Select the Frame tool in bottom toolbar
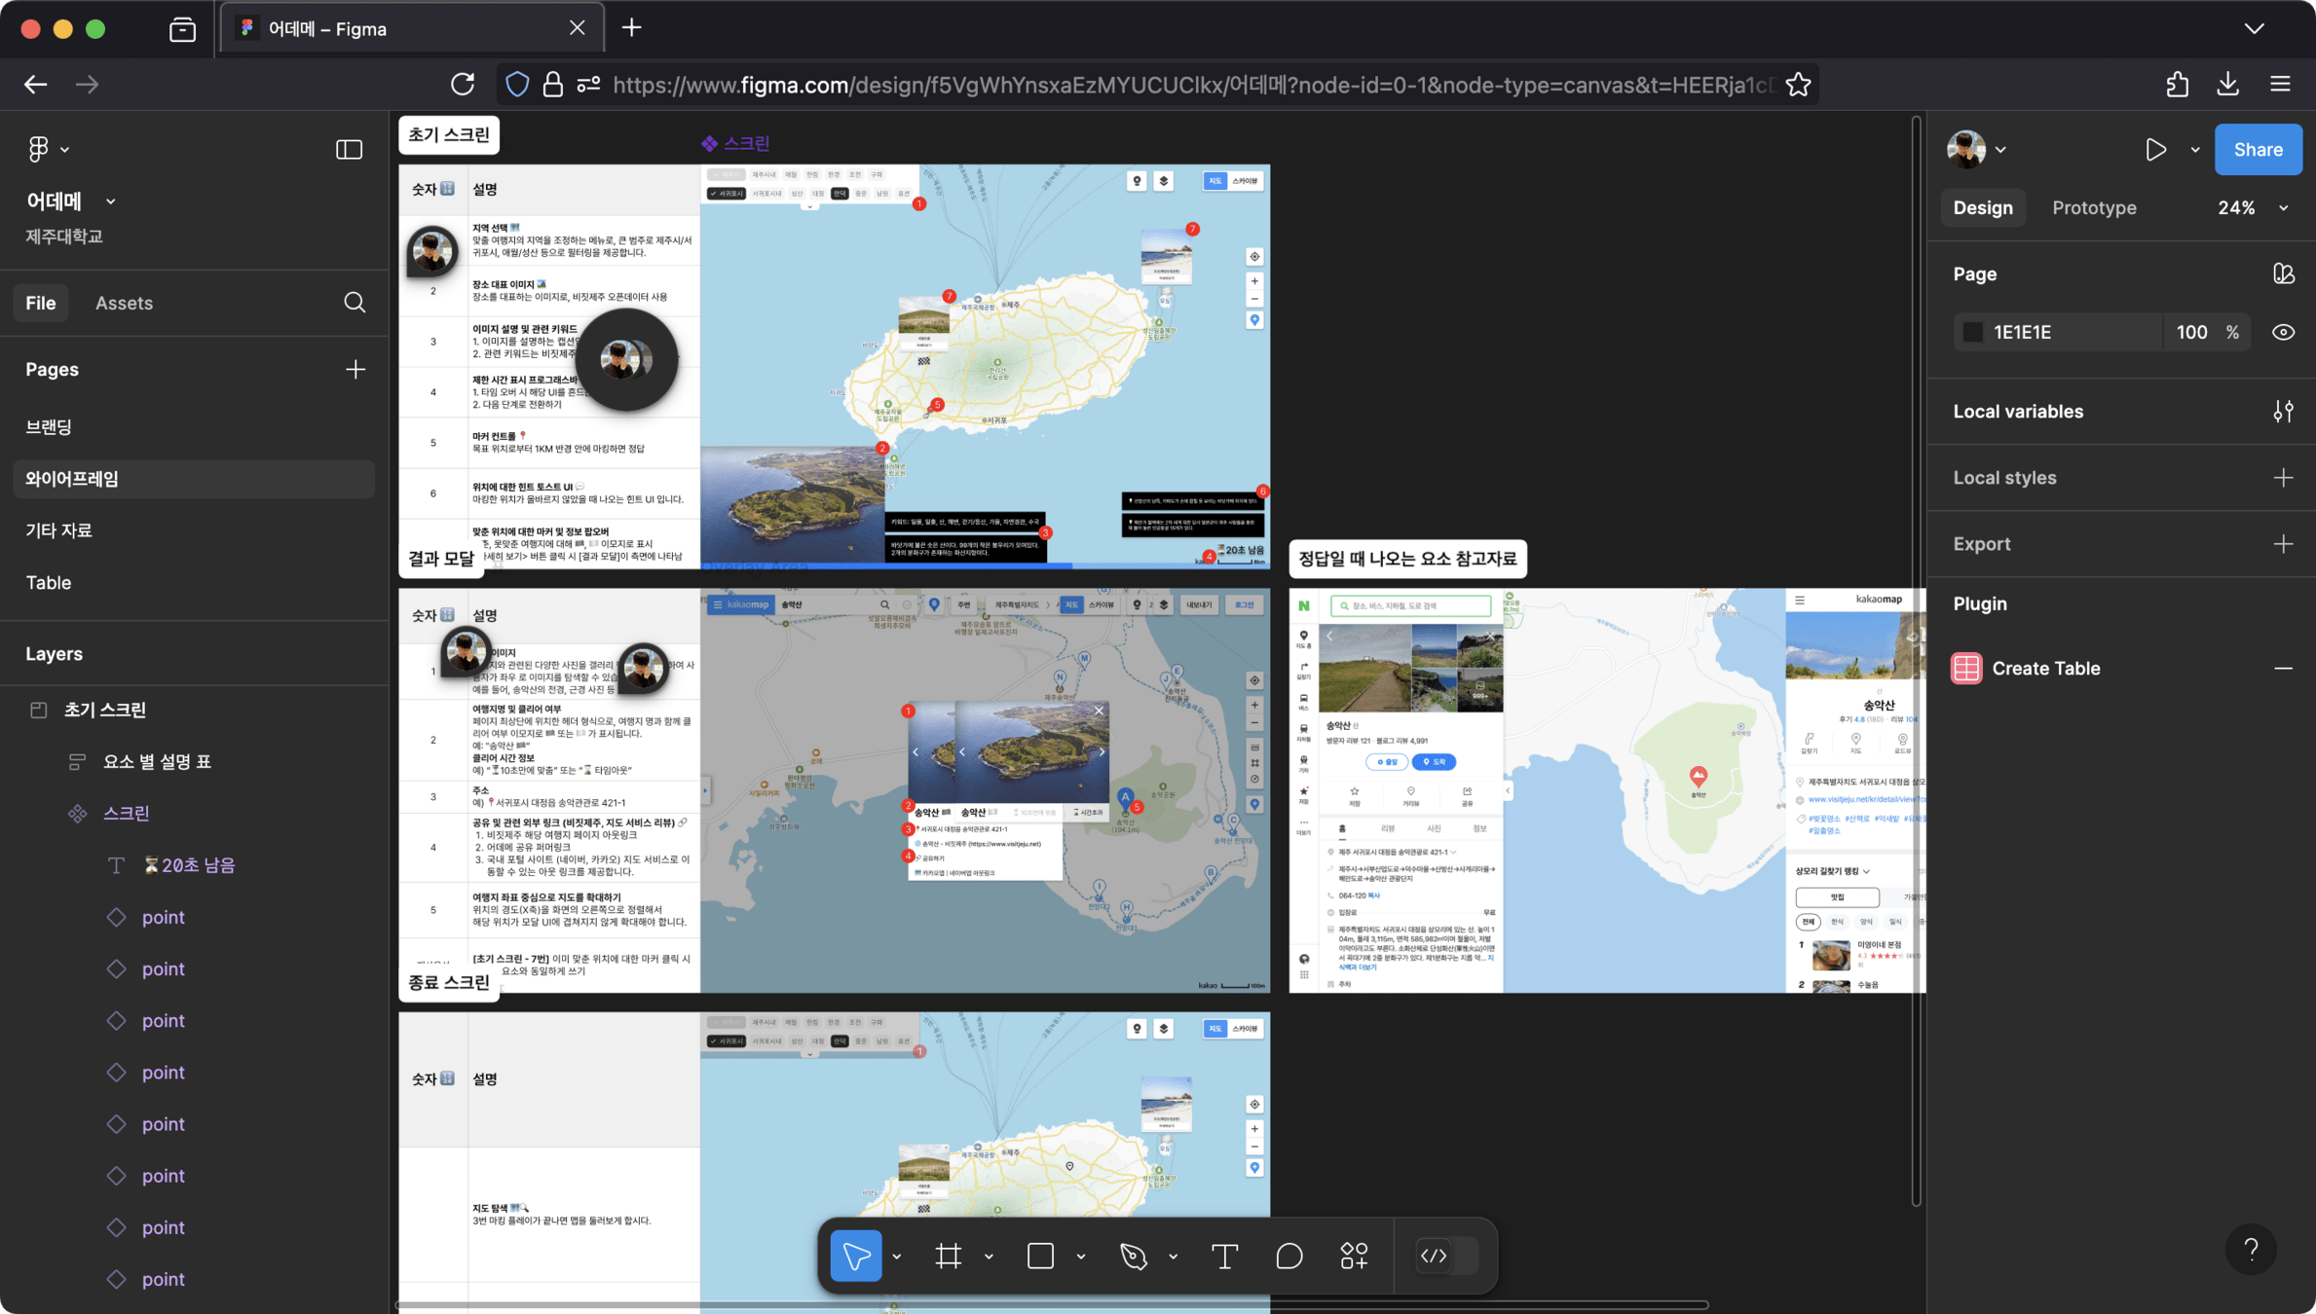Image resolution: width=2316 pixels, height=1314 pixels. click(x=948, y=1256)
